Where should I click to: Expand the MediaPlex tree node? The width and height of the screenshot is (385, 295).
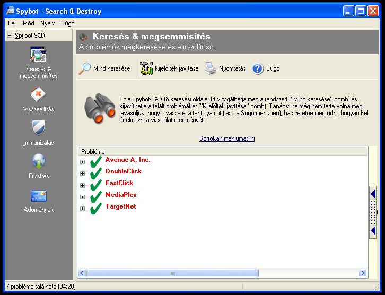coord(83,197)
